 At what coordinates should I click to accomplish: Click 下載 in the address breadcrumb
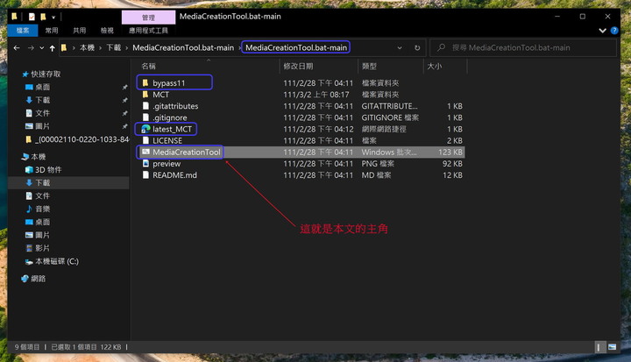[x=113, y=48]
